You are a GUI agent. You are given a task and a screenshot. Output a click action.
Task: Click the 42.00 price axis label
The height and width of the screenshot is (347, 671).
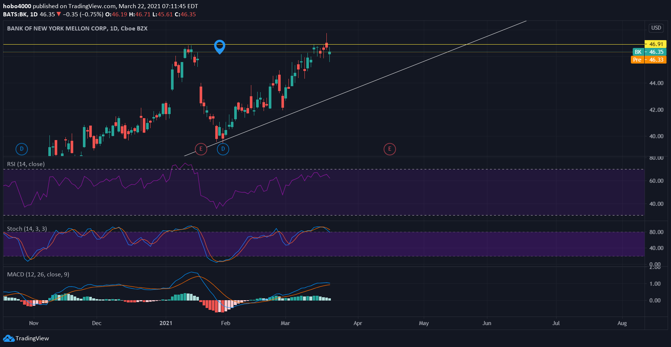(x=656, y=110)
